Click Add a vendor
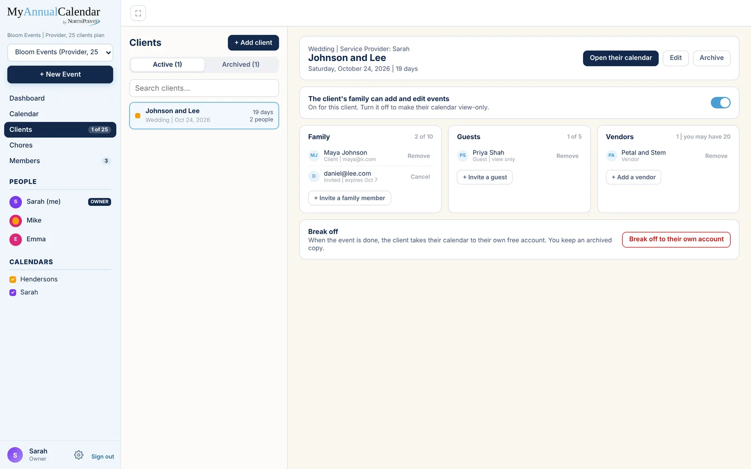Image resolution: width=751 pixels, height=469 pixels. 633,177
